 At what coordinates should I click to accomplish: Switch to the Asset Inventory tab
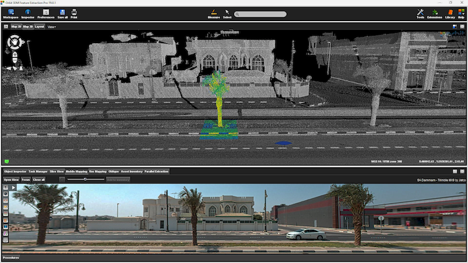[132, 171]
